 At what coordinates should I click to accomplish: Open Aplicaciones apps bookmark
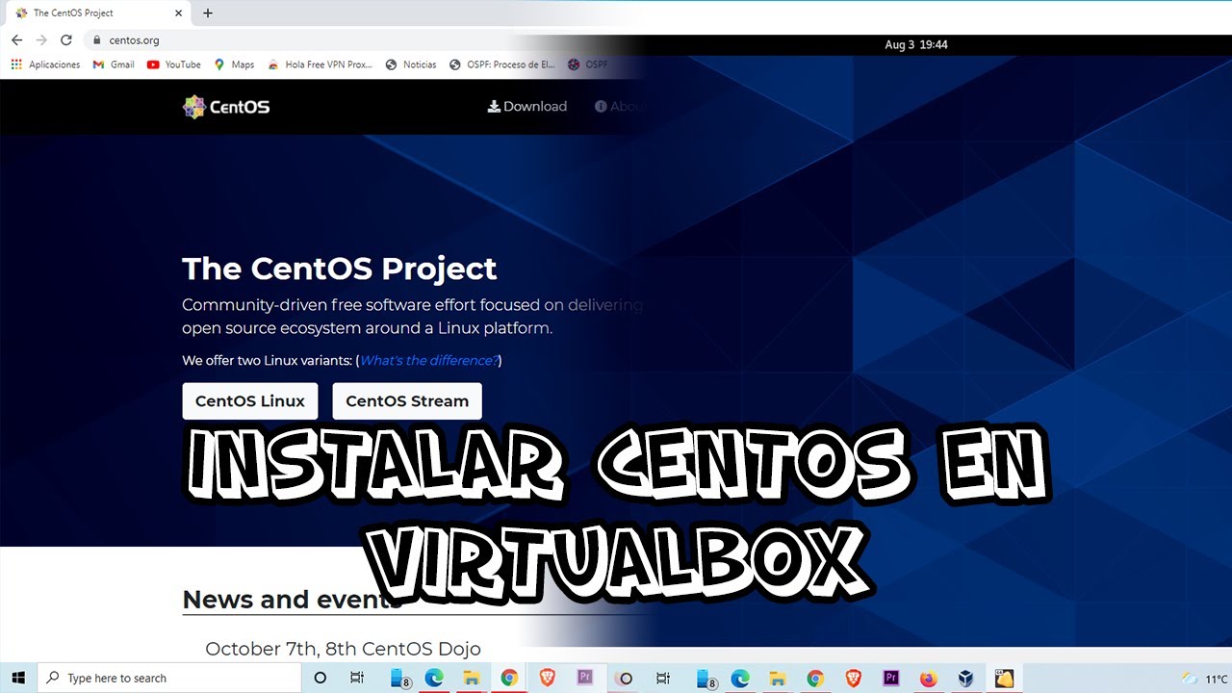pyautogui.click(x=45, y=64)
